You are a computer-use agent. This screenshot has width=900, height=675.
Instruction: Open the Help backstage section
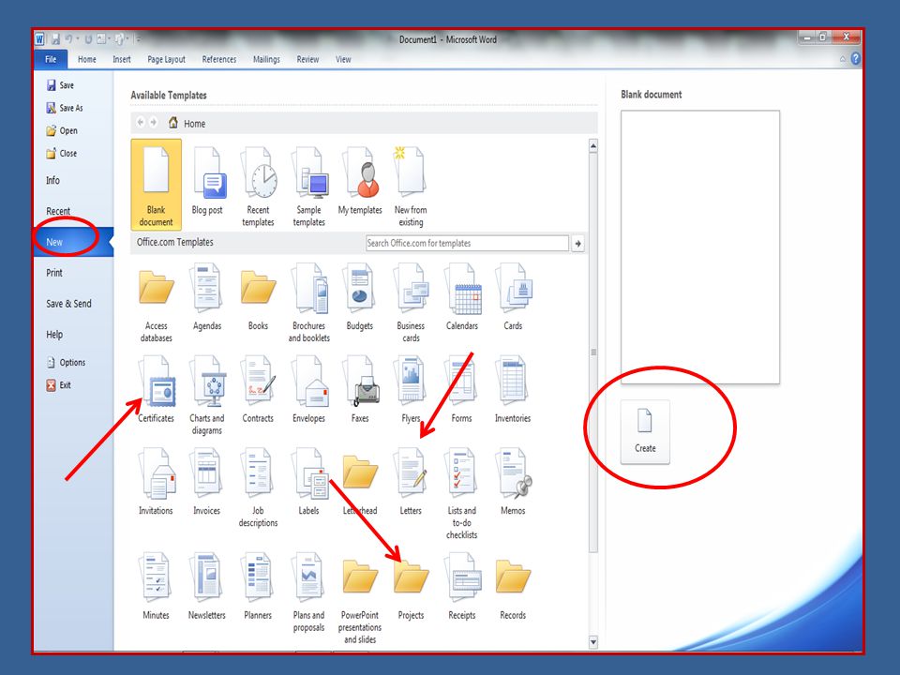click(54, 335)
